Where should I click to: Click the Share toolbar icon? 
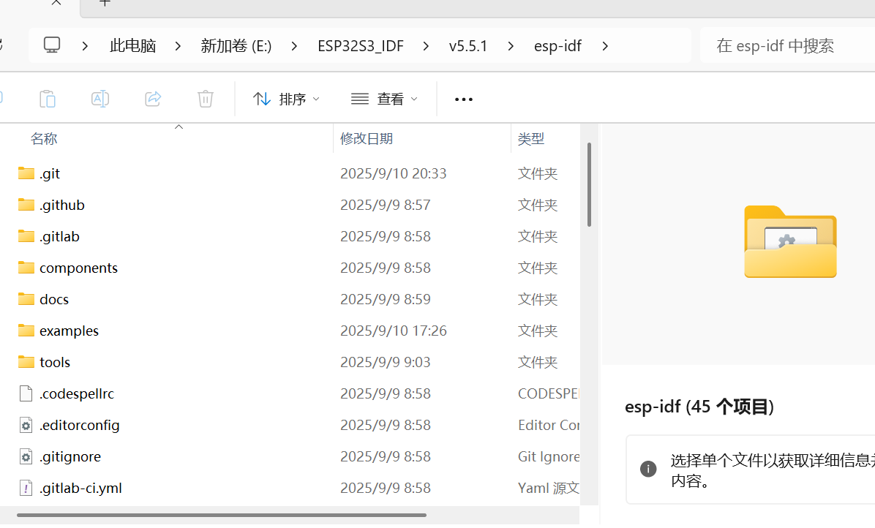pyautogui.click(x=153, y=99)
